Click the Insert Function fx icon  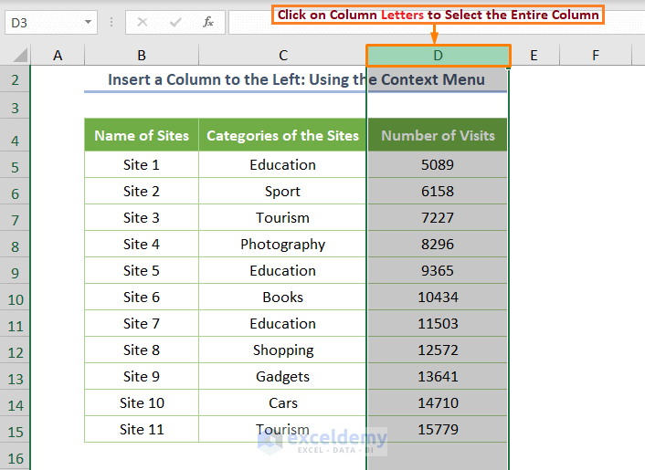208,21
